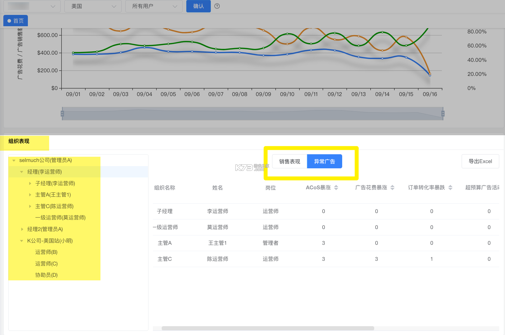Viewport: 505px width, 335px height.
Task: Click the 管理者 position cell
Action: [x=270, y=243]
